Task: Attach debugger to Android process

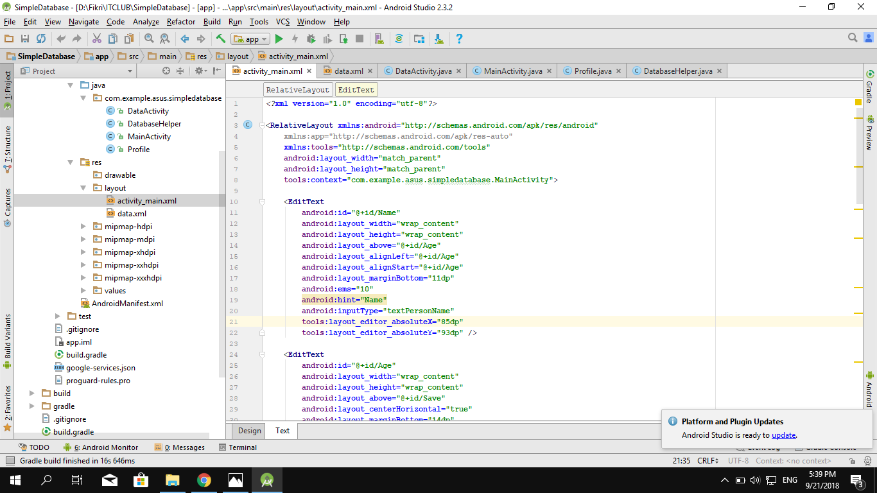Action: tap(343, 39)
